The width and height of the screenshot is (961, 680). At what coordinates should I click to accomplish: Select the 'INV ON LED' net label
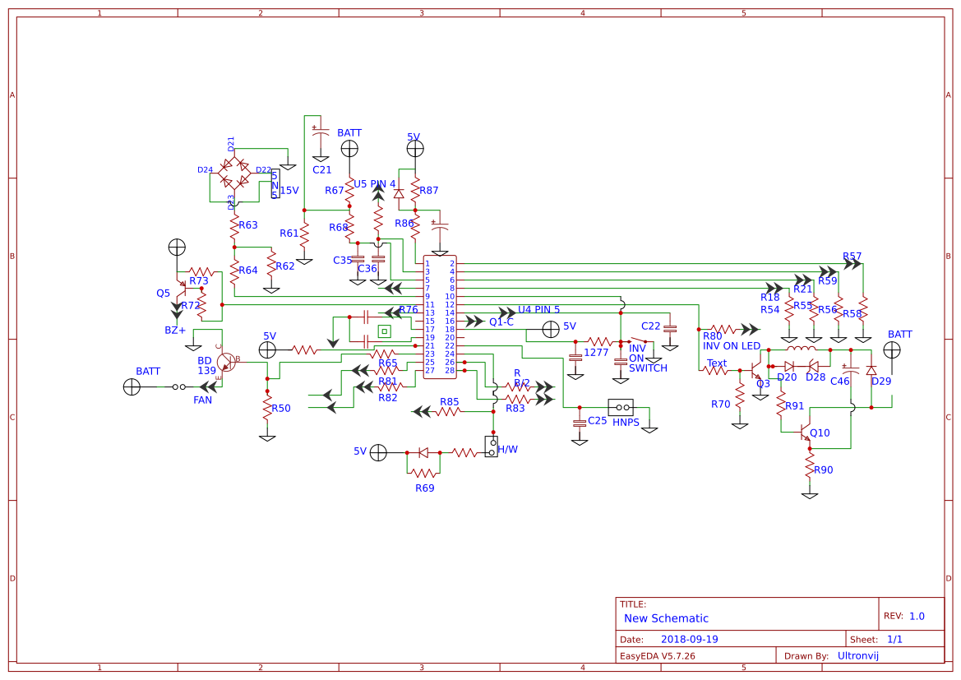point(732,346)
